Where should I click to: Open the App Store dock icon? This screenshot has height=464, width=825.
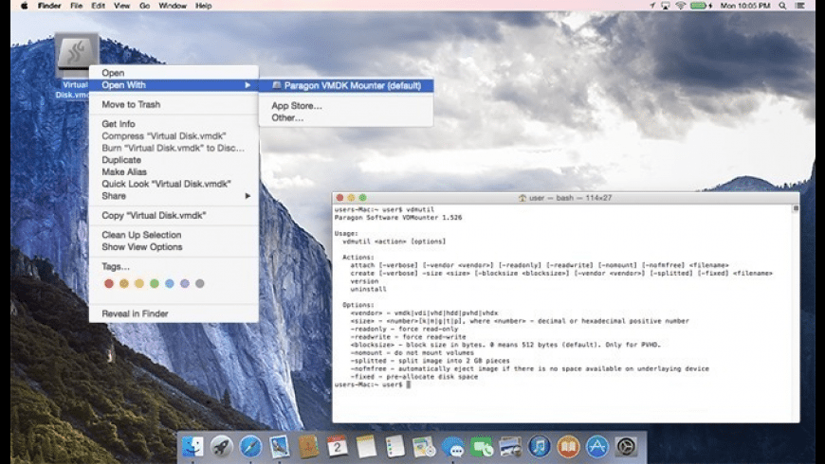(597, 447)
